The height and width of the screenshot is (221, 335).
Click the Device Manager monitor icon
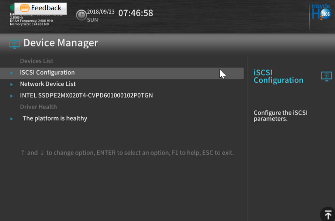point(14,44)
